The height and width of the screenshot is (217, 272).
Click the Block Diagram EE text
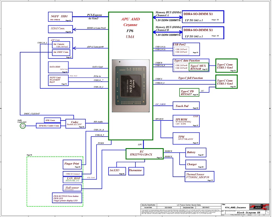coord(249,212)
